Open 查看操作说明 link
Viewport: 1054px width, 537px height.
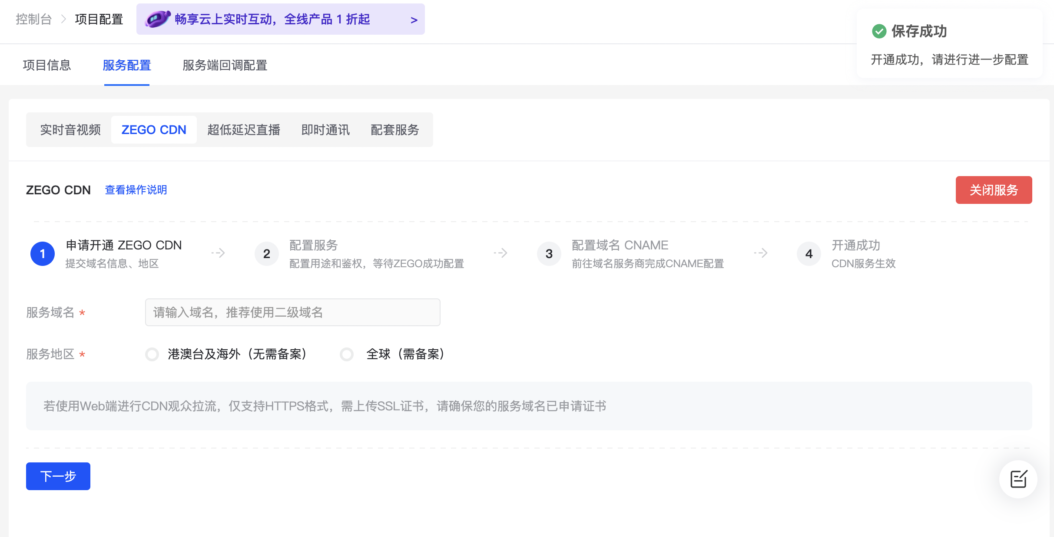136,190
